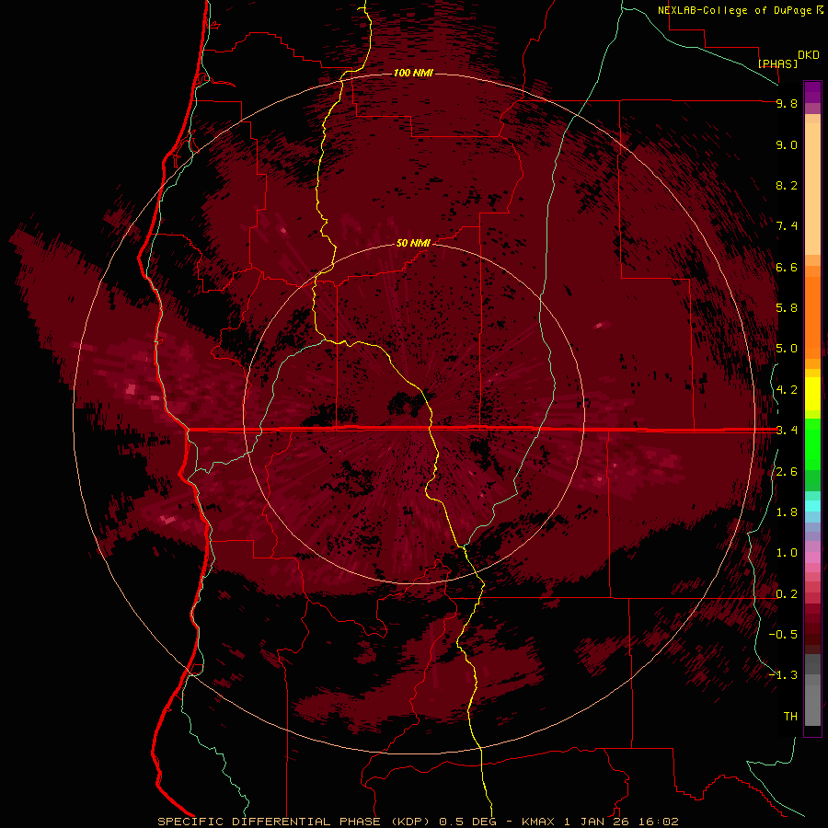Click the [PHAS] unit label
This screenshot has width=828, height=828.
pyautogui.click(x=777, y=63)
